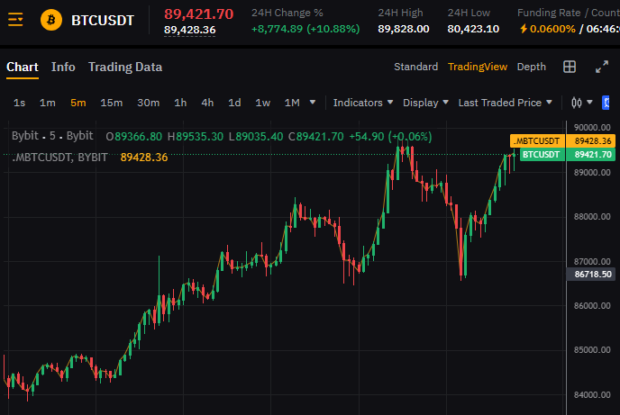Open the chart layout grid icon
The image size is (620, 415).
[x=569, y=67]
